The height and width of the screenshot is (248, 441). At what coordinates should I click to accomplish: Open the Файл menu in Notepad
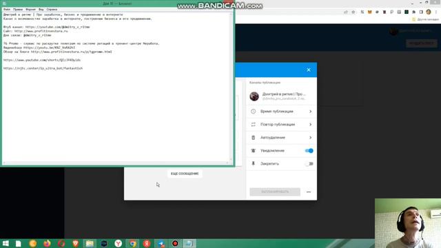tap(7, 9)
